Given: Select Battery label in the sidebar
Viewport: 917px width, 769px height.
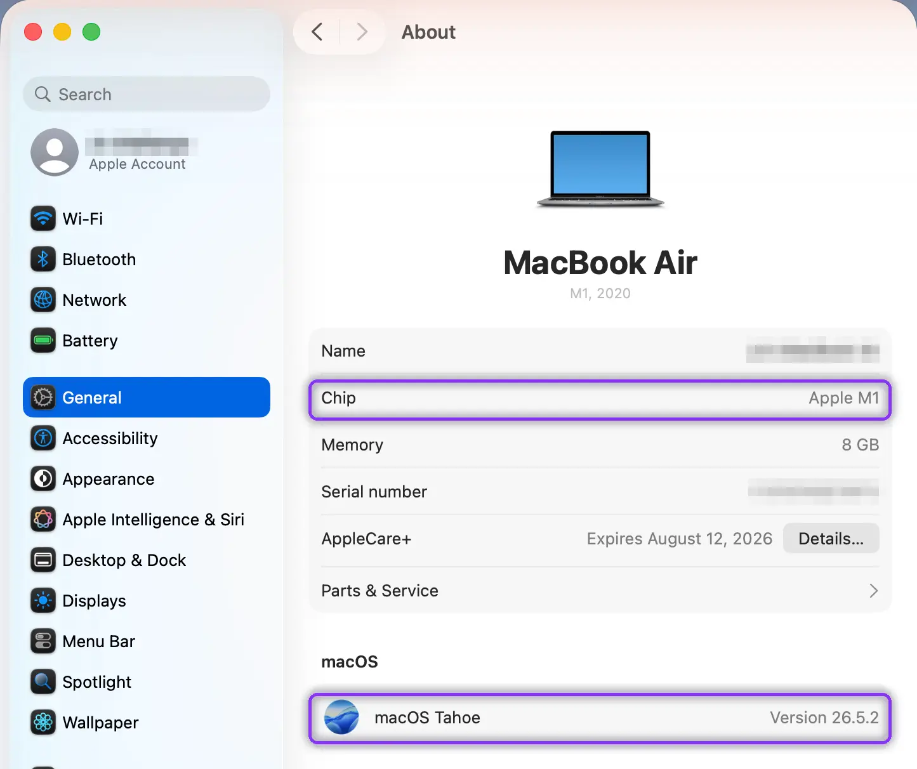Looking at the screenshot, I should (90, 341).
